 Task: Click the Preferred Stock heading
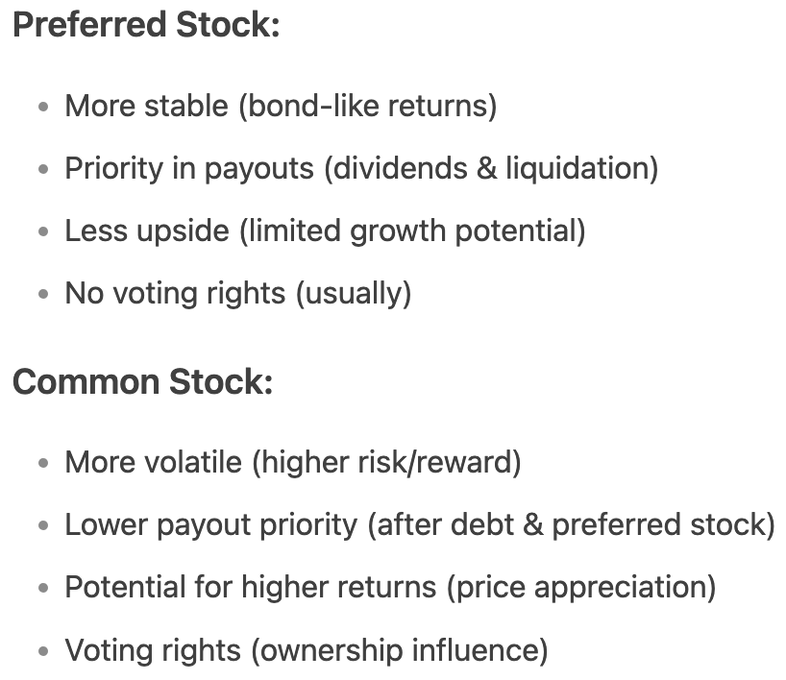[146, 25]
